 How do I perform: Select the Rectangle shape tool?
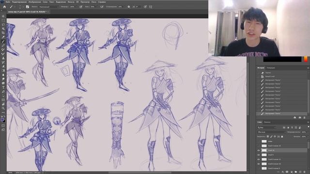(x=3, y=100)
